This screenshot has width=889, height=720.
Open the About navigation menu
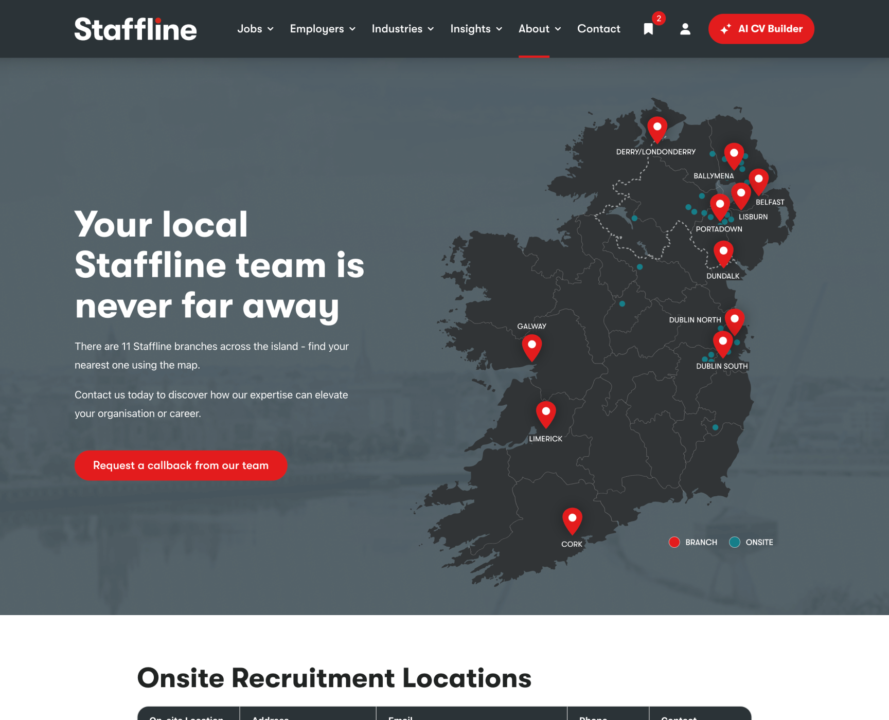[x=539, y=29]
